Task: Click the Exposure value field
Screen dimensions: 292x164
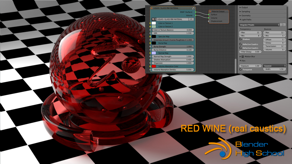Action: coord(250,66)
